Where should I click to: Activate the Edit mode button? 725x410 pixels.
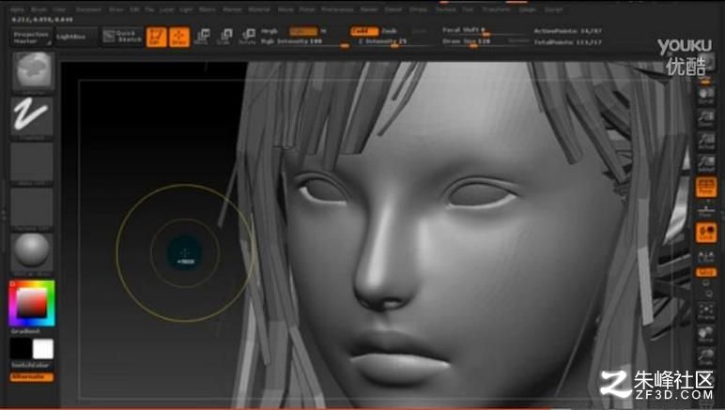coord(156,37)
